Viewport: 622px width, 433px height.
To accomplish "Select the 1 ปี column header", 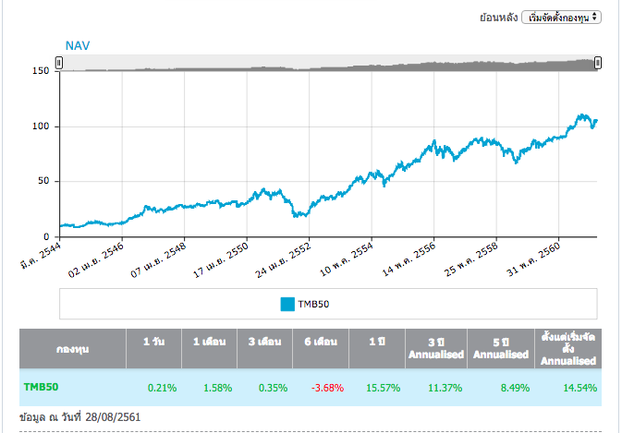I will (375, 342).
